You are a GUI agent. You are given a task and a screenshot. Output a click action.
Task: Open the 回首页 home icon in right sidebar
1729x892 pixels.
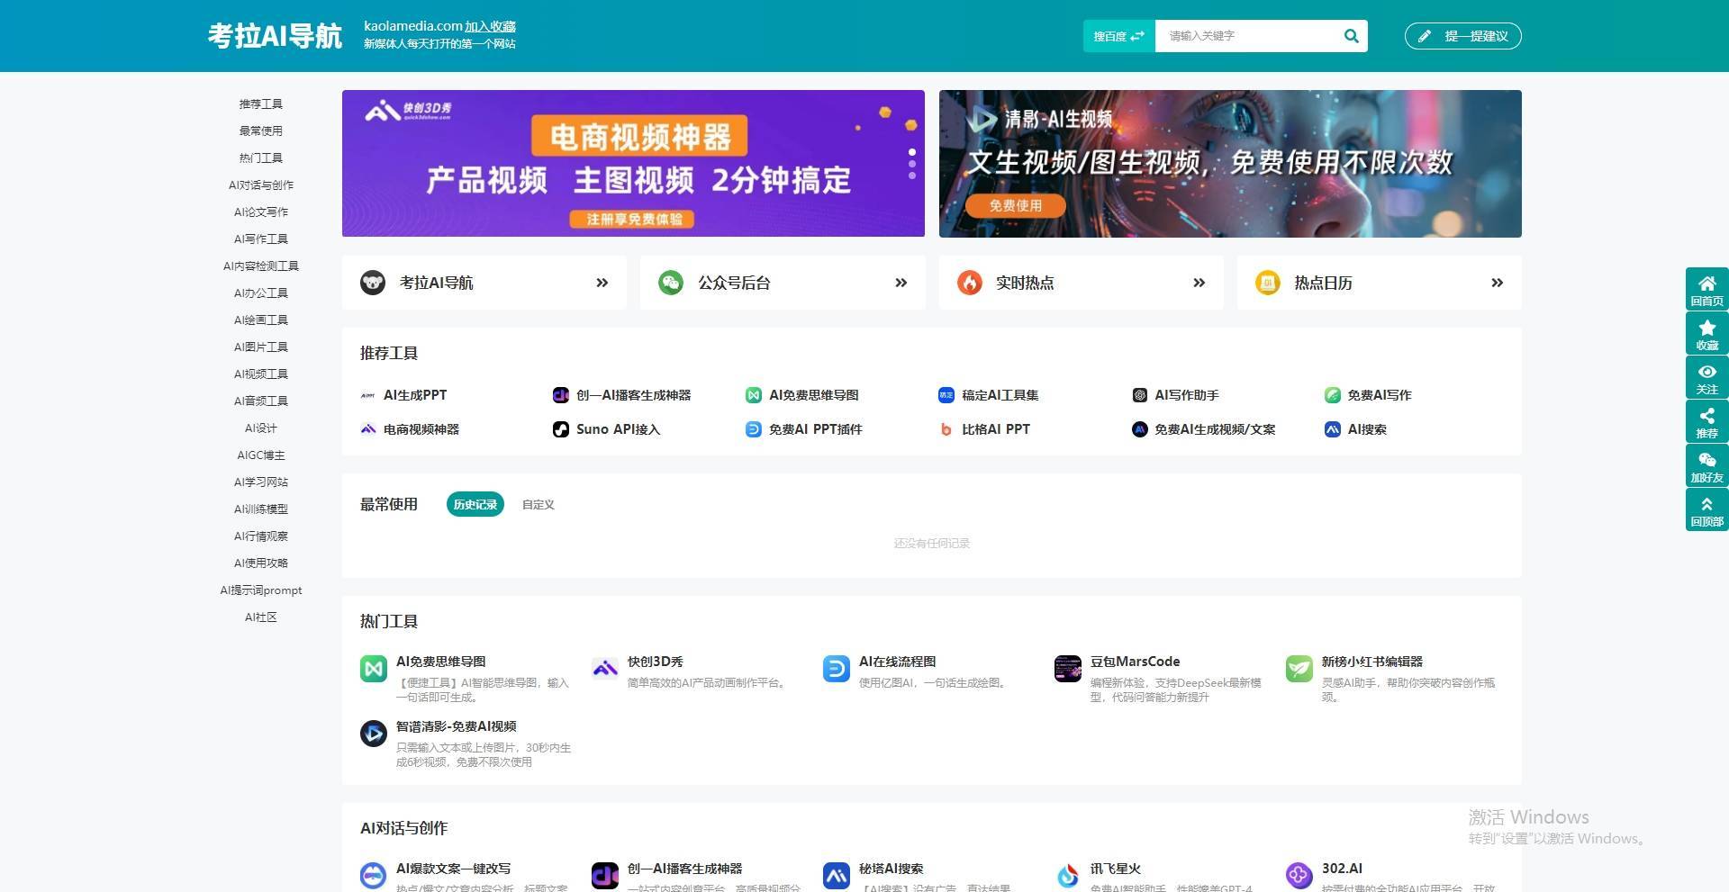1706,284
